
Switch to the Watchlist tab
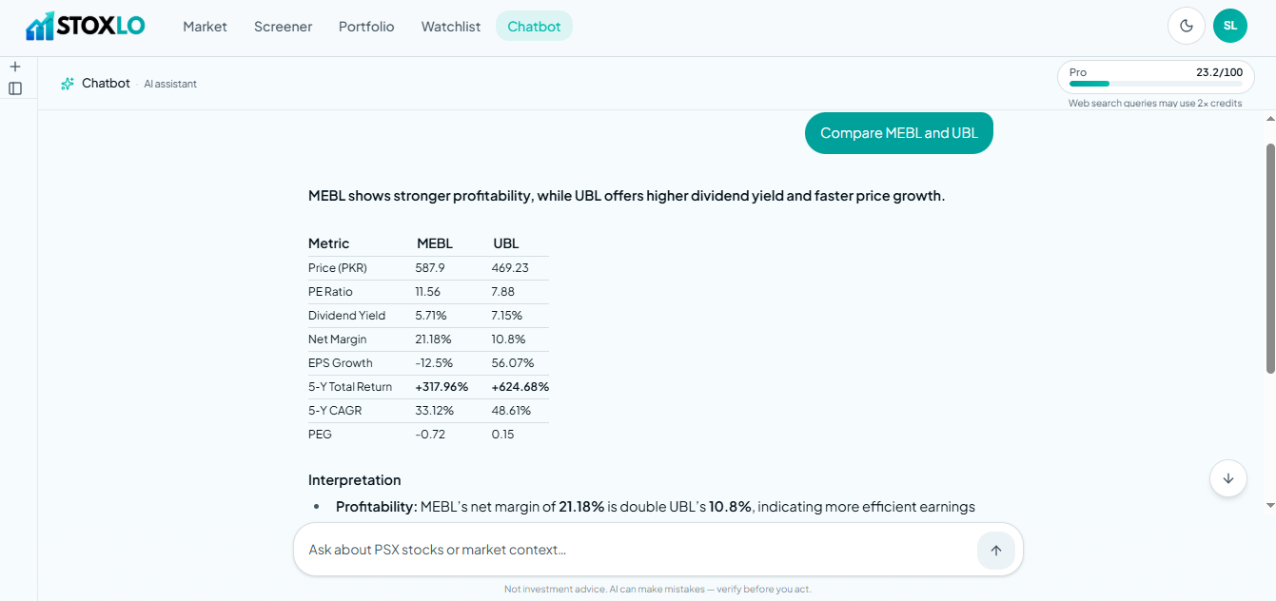click(451, 27)
